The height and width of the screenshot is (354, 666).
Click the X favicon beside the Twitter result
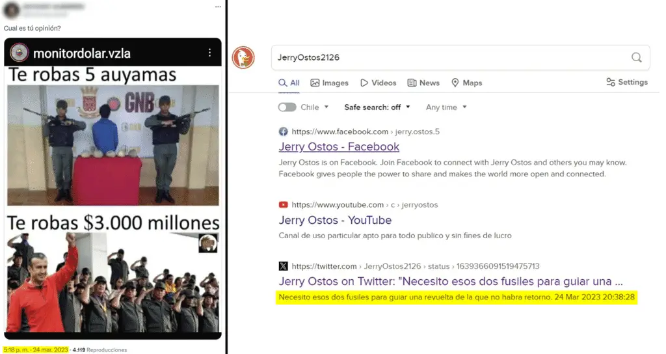283,266
